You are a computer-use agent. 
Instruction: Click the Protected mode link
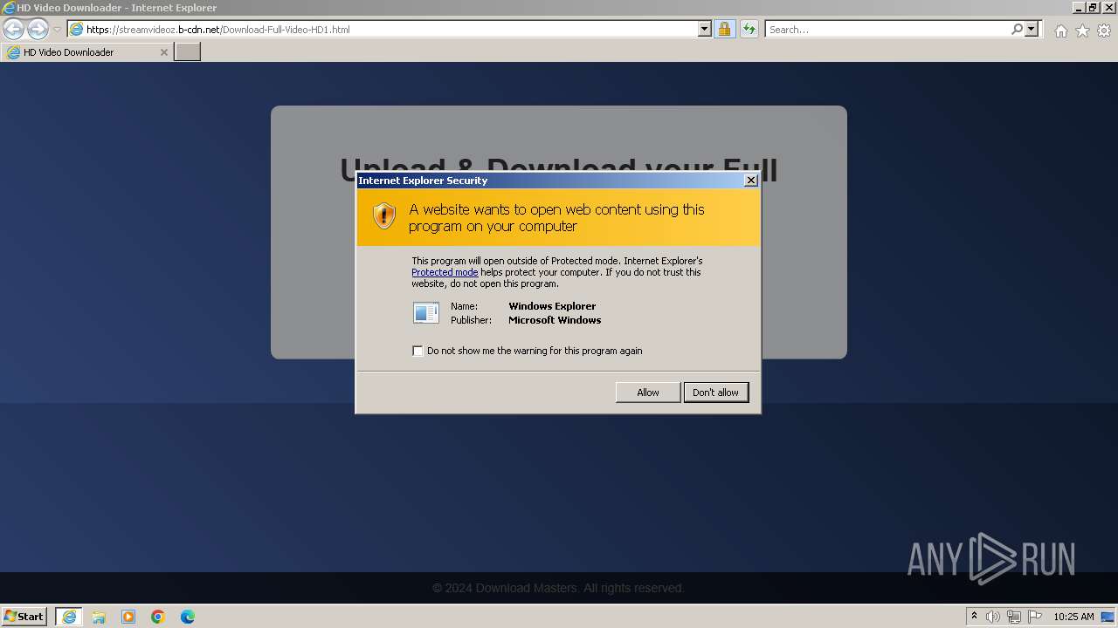coord(445,272)
